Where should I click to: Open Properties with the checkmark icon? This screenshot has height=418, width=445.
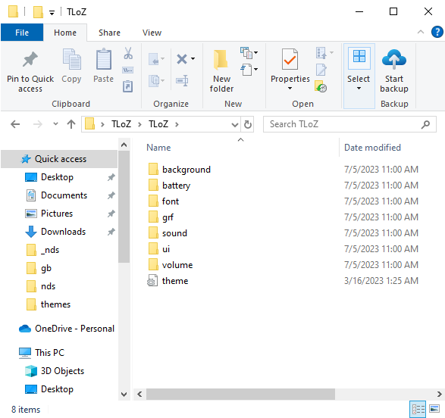coord(290,59)
